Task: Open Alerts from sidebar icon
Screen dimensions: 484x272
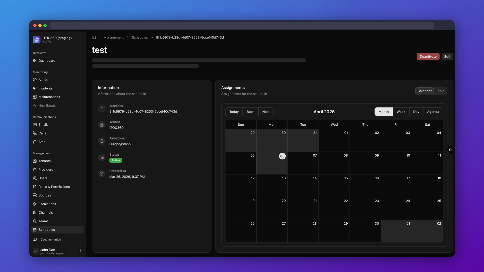Action: (35, 80)
